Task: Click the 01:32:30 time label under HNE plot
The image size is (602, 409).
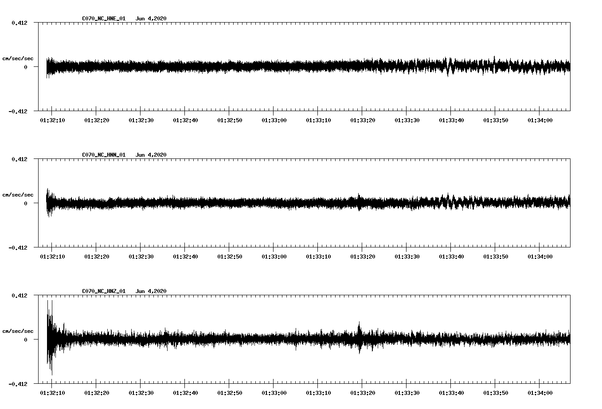Action: [141, 120]
